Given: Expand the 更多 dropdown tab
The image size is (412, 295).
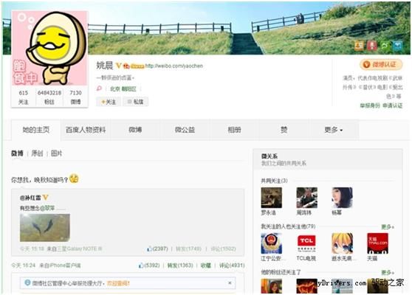Looking at the screenshot, I should pyautogui.click(x=334, y=130).
